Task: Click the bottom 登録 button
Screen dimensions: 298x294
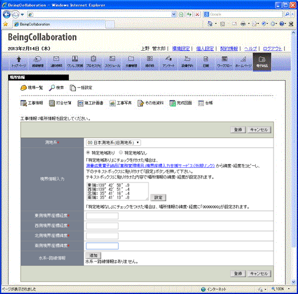Action: pos(238,274)
